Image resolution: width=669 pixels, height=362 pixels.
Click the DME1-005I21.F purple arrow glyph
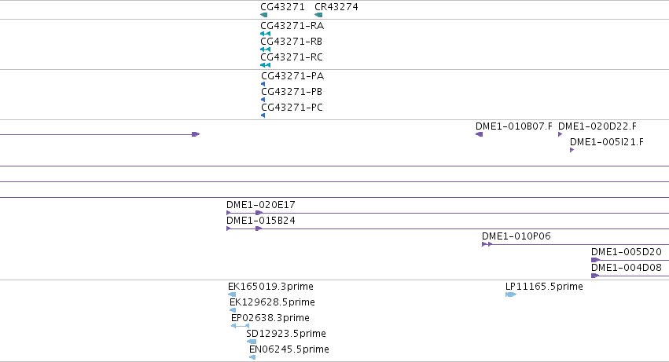[x=572, y=150]
